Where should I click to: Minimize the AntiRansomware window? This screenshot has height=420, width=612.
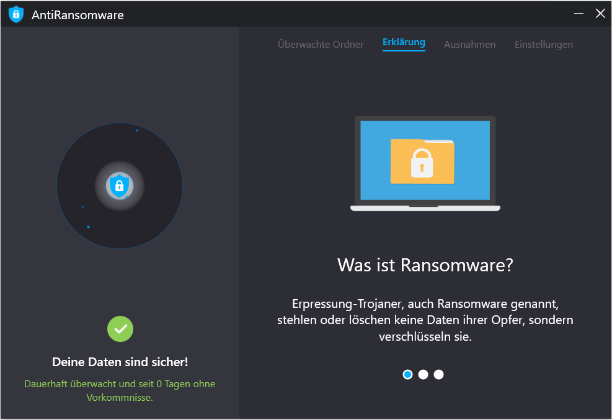(x=579, y=14)
